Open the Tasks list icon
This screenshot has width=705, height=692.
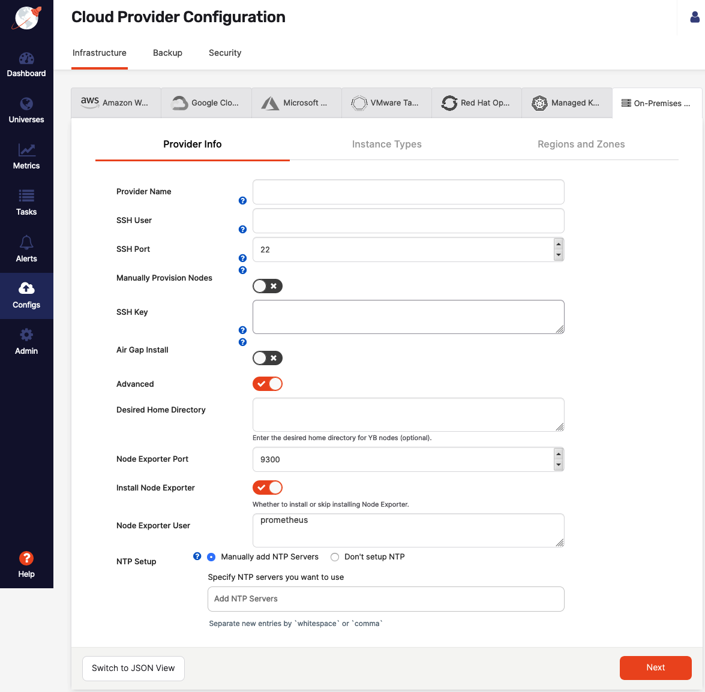pyautogui.click(x=26, y=196)
